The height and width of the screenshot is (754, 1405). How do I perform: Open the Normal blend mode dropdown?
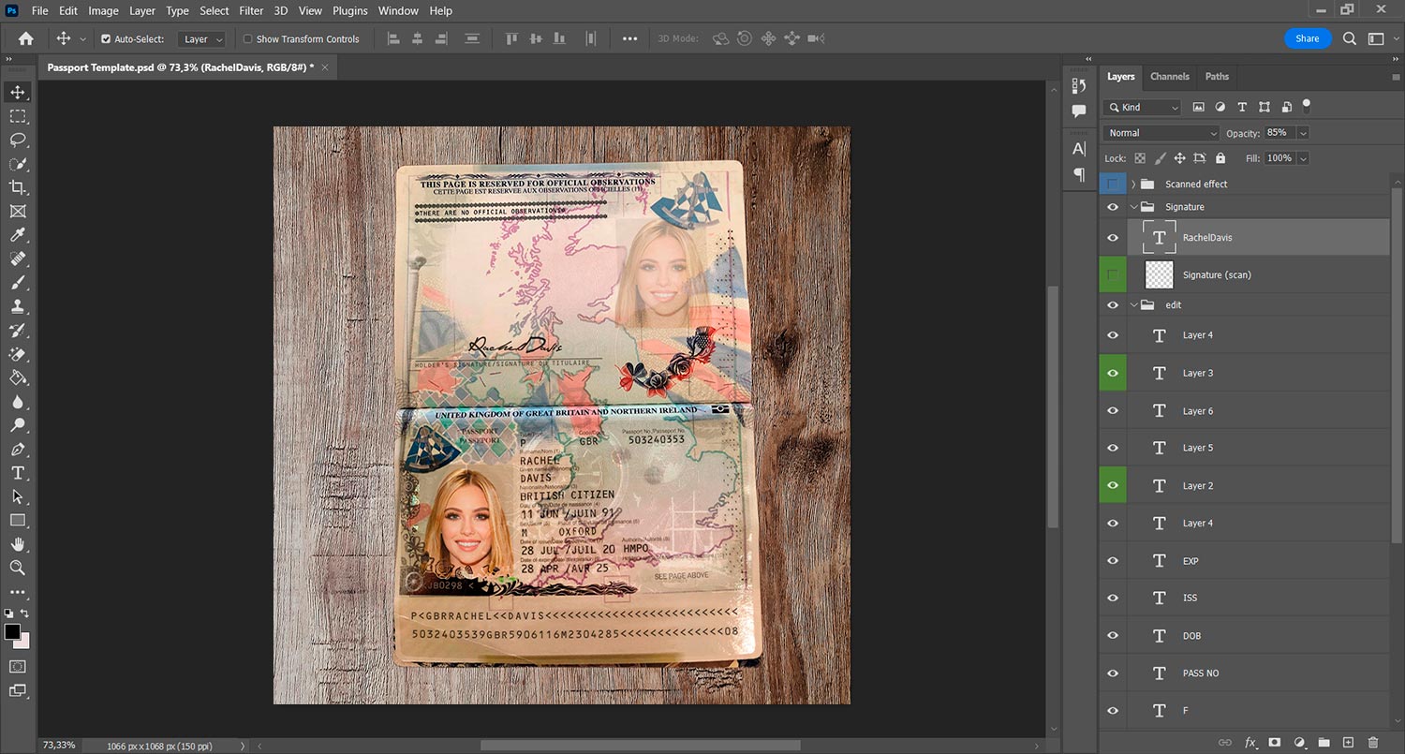[1161, 133]
